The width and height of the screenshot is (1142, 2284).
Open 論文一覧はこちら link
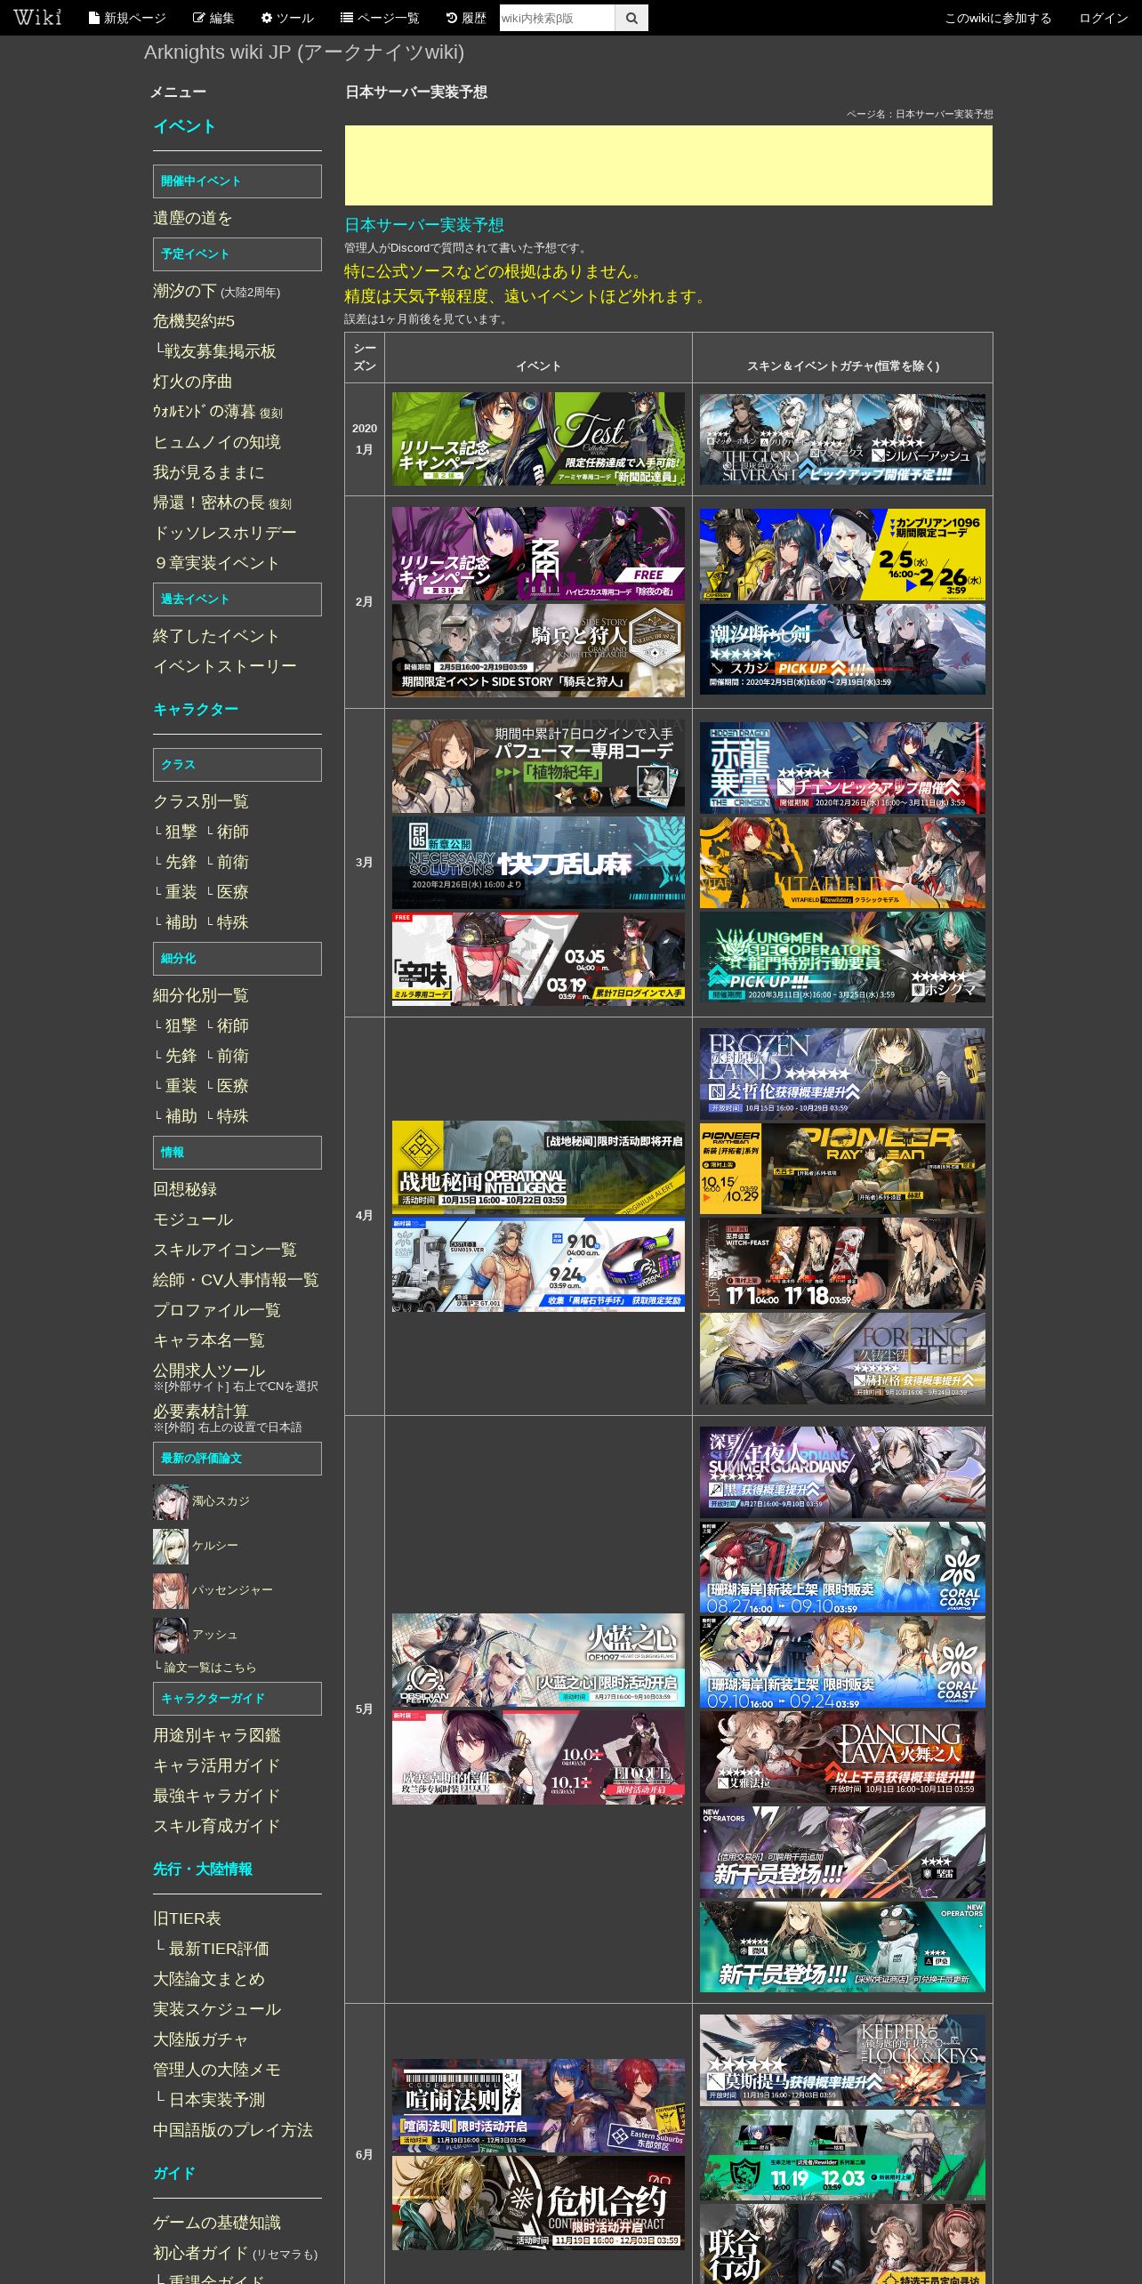(x=210, y=1667)
